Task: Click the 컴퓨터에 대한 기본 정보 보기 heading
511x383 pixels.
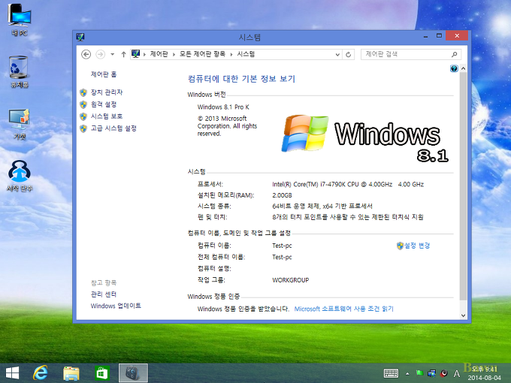Action: (x=241, y=79)
